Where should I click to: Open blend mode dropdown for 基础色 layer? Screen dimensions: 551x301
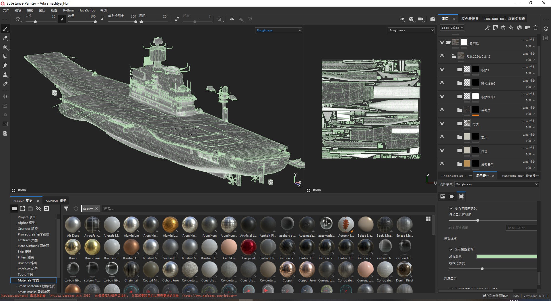pyautogui.click(x=529, y=40)
